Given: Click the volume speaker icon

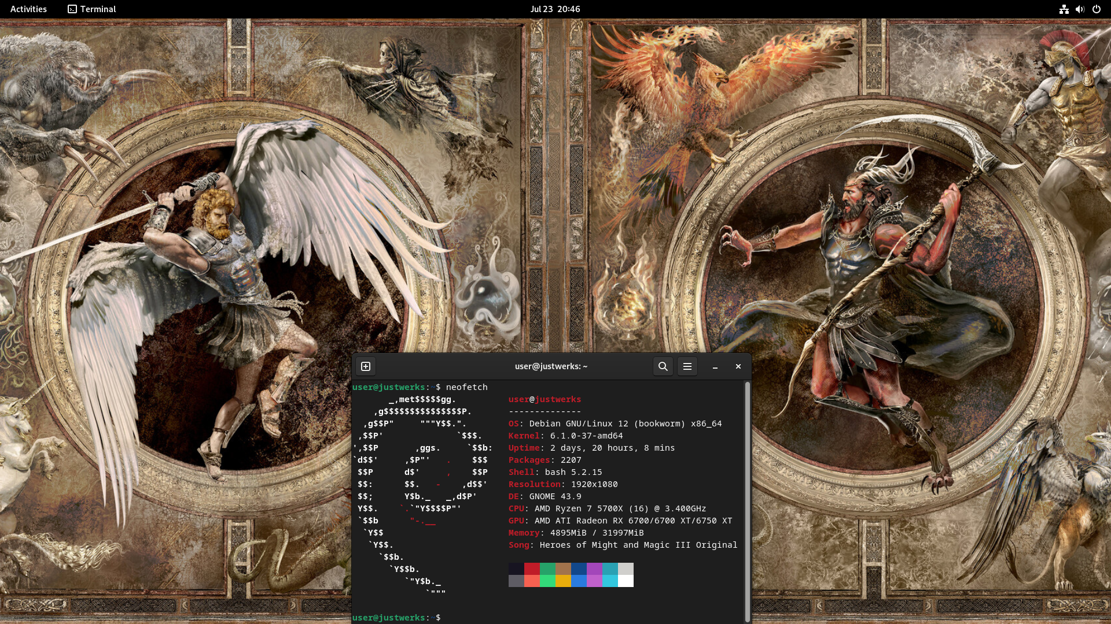Looking at the screenshot, I should click(1080, 9).
